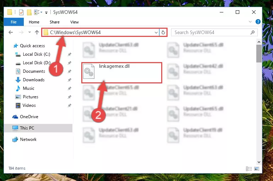This screenshot has width=273, height=181.
Task: Click the Search SysWOW64 field
Action: coord(214,33)
